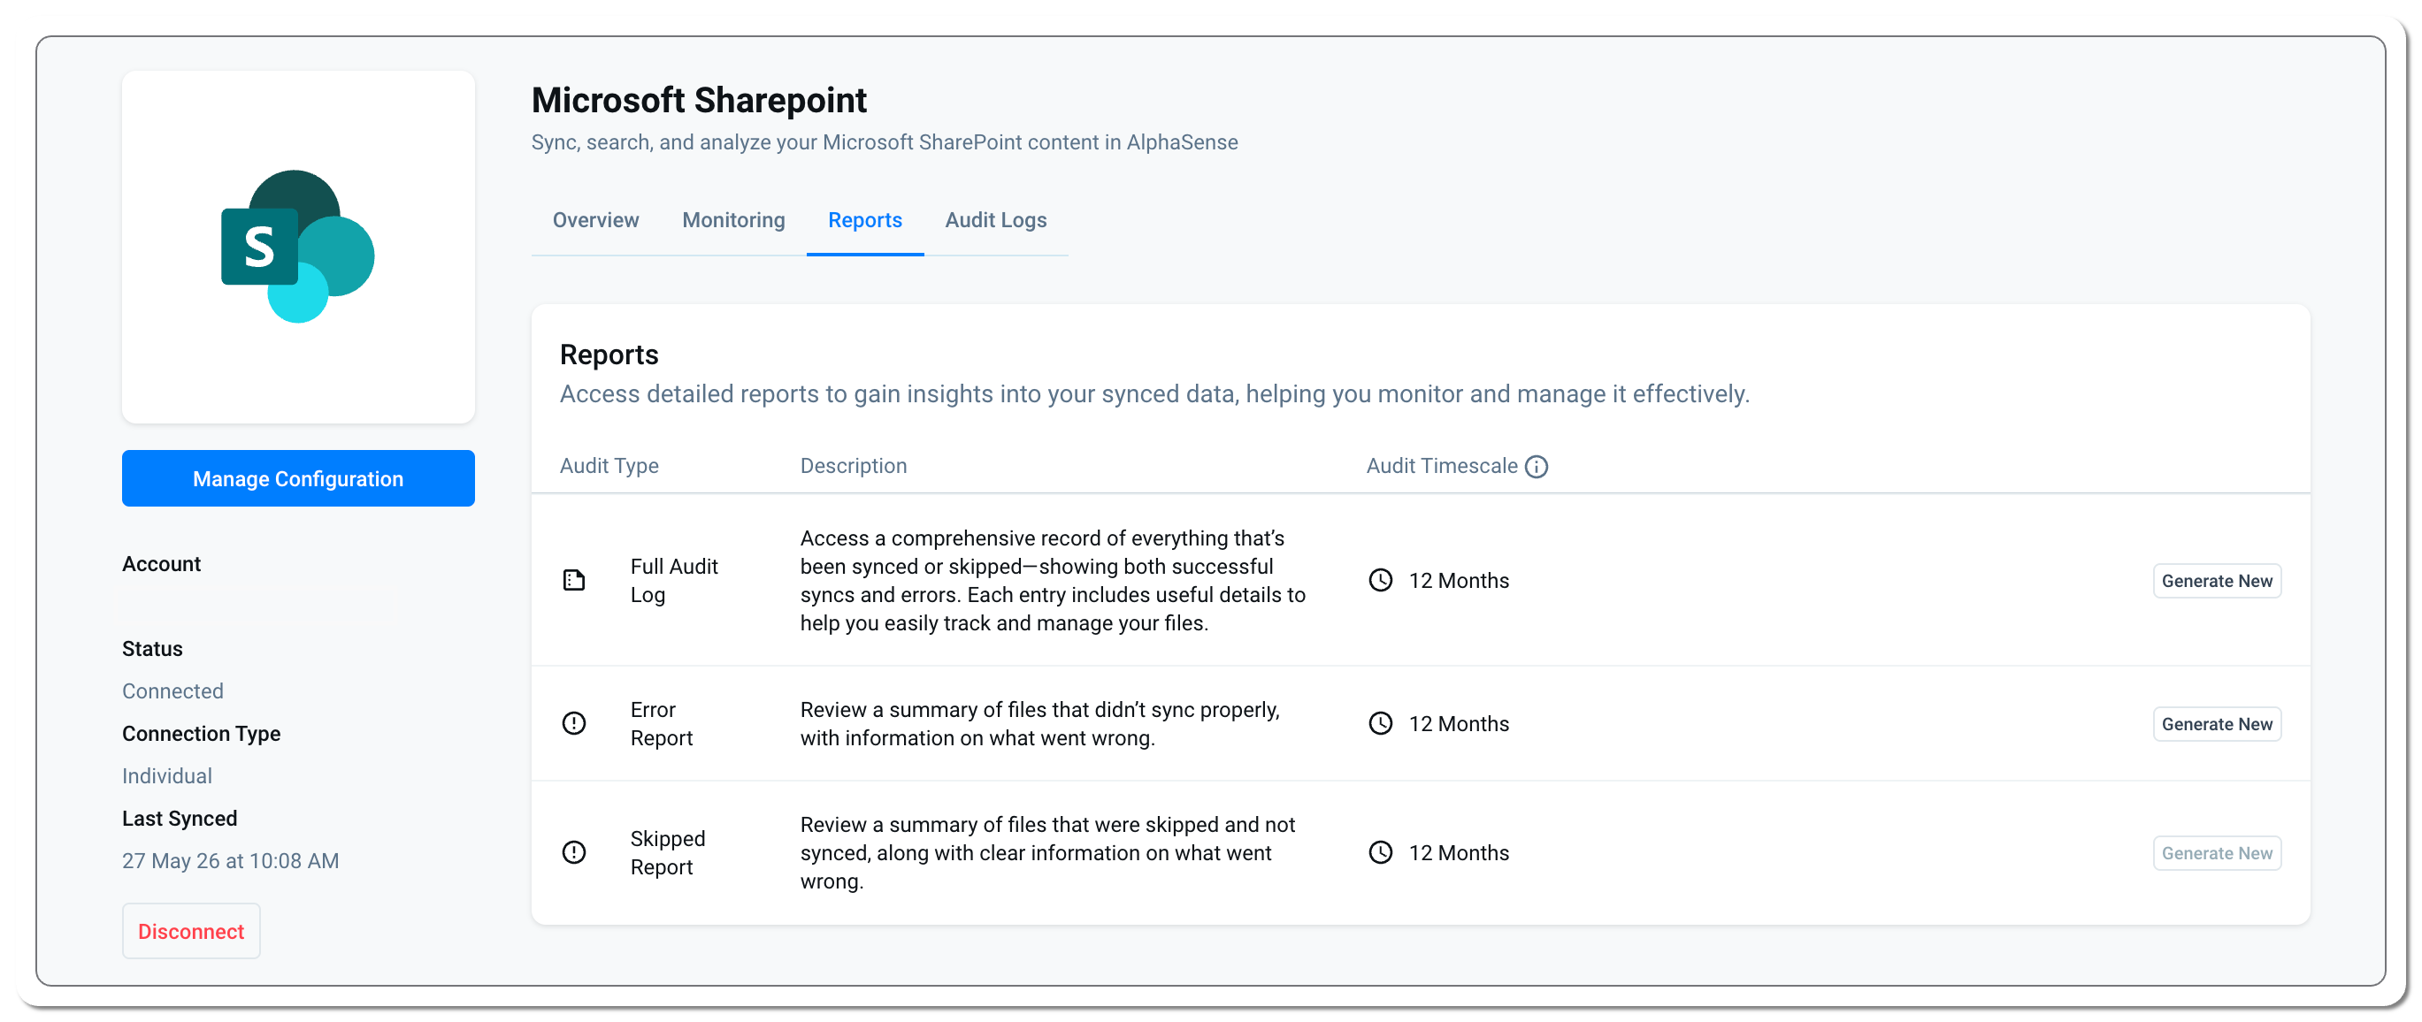Click 12 Months in Skipped Report row

pyautogui.click(x=1459, y=853)
